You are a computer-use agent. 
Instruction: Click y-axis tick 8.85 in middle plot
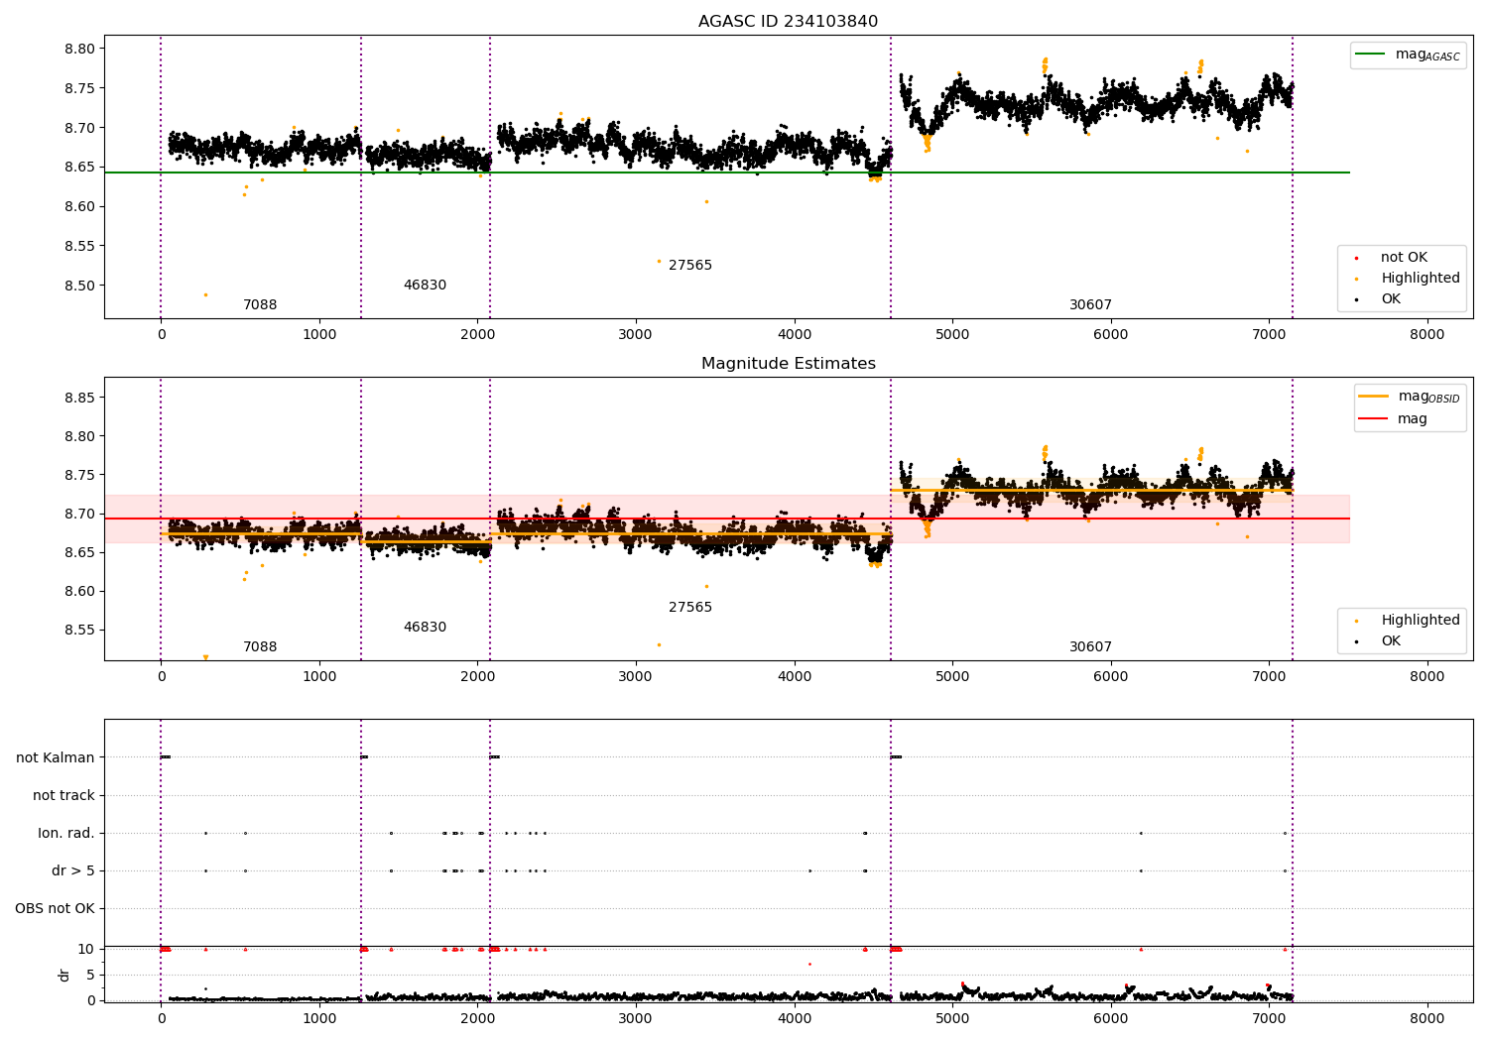click(x=80, y=398)
